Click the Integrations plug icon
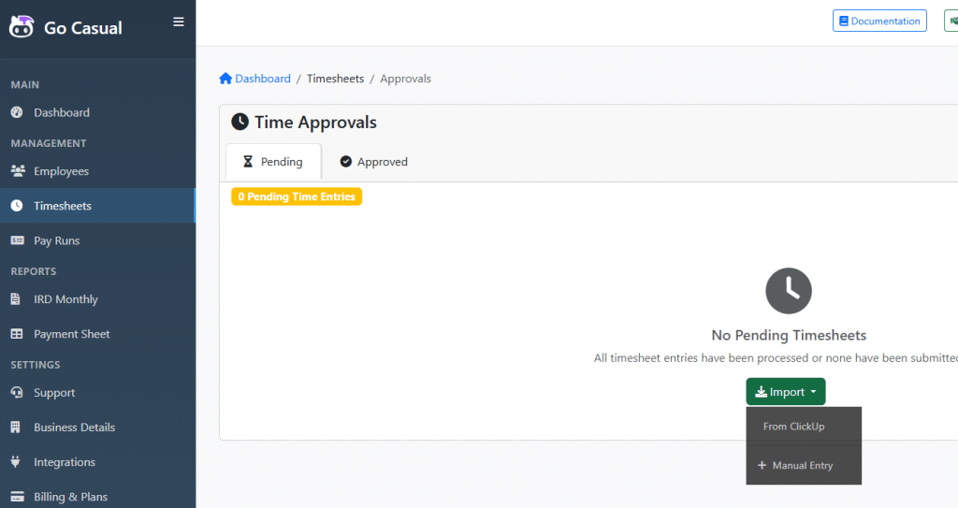 pos(17,462)
